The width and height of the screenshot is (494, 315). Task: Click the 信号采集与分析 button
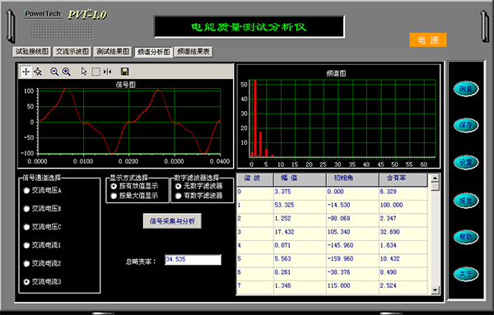tap(172, 221)
